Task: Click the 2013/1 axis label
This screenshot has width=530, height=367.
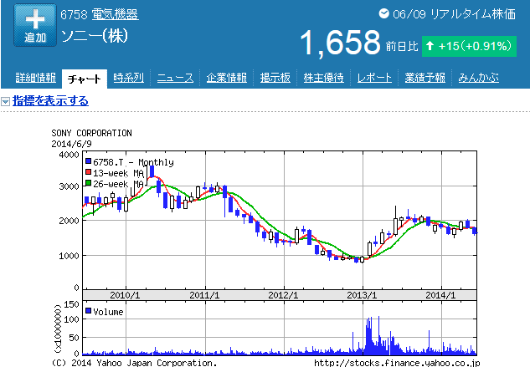Action: coord(362,295)
